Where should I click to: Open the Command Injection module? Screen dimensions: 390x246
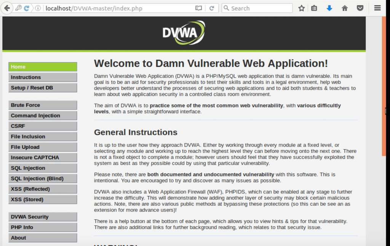coord(43,115)
